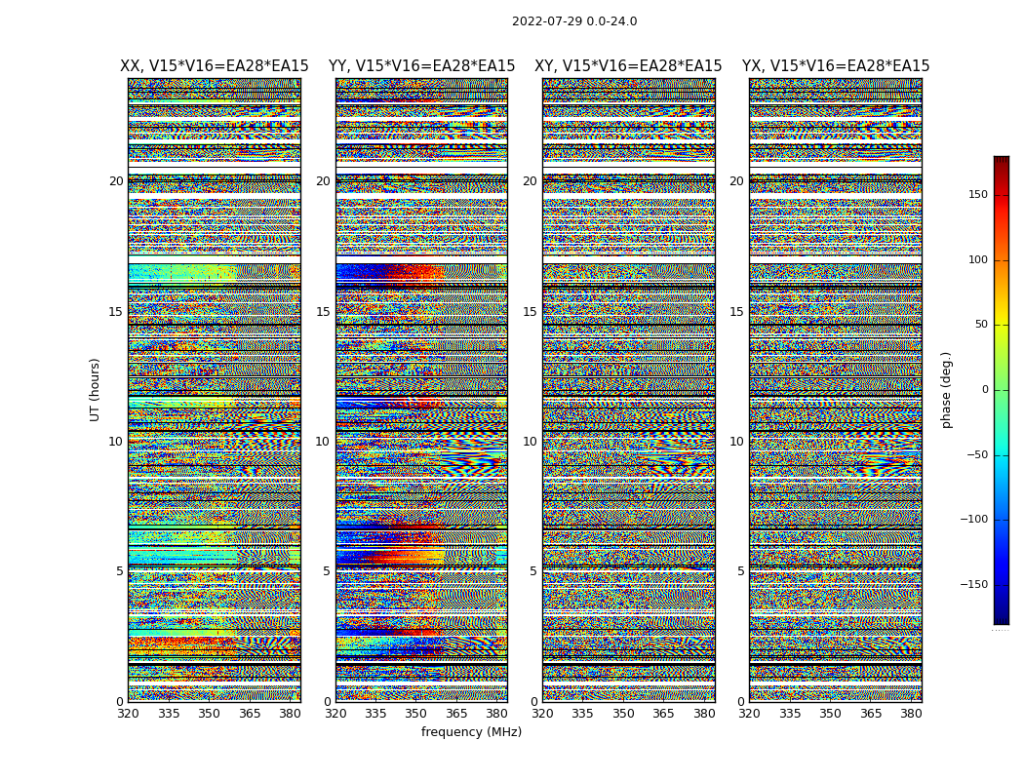Click the 0 tick label on the colorbar
Image resolution: width=1024 pixels, height=780 pixels.
pos(985,390)
